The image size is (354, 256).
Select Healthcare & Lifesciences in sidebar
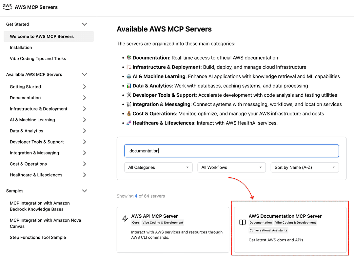point(36,175)
